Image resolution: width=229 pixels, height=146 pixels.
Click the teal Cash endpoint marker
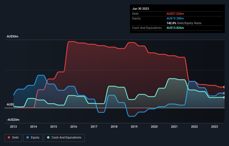pos(224,97)
